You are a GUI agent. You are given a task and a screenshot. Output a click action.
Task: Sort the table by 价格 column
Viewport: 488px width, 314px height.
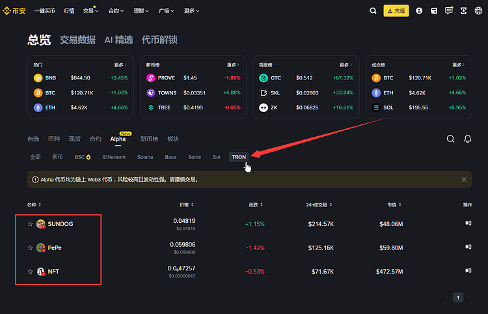(x=187, y=205)
